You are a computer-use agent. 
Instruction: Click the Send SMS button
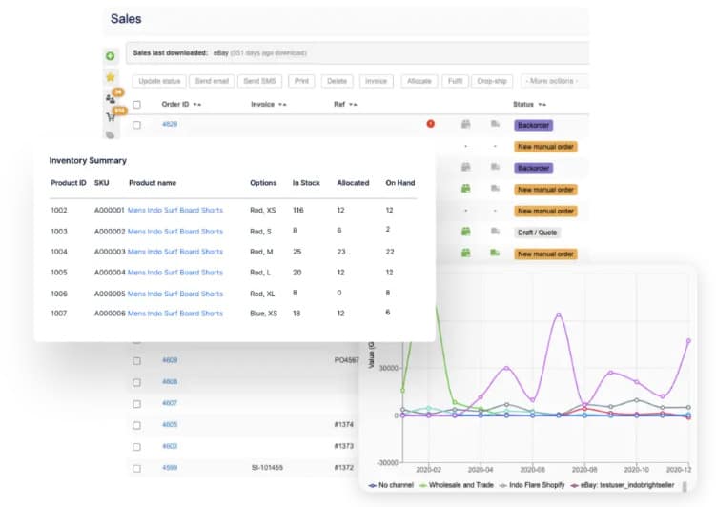tap(260, 81)
